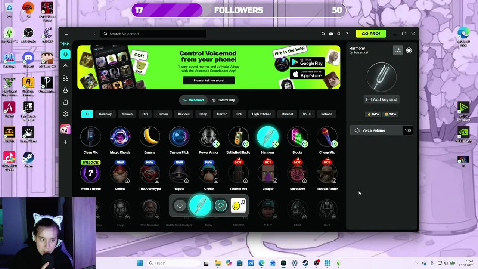Open the help question mark icon
Image resolution: width=478 pixels, height=269 pixels.
pos(347,34)
